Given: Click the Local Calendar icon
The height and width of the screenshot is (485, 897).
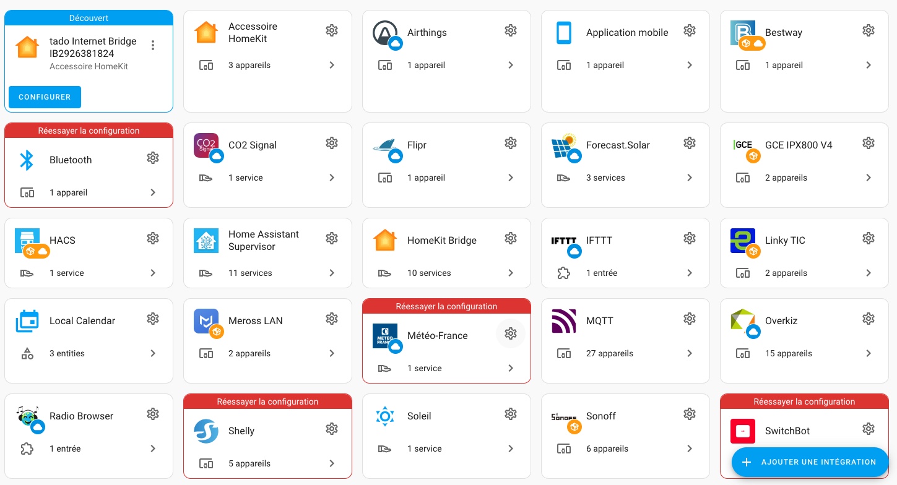Looking at the screenshot, I should pos(27,321).
